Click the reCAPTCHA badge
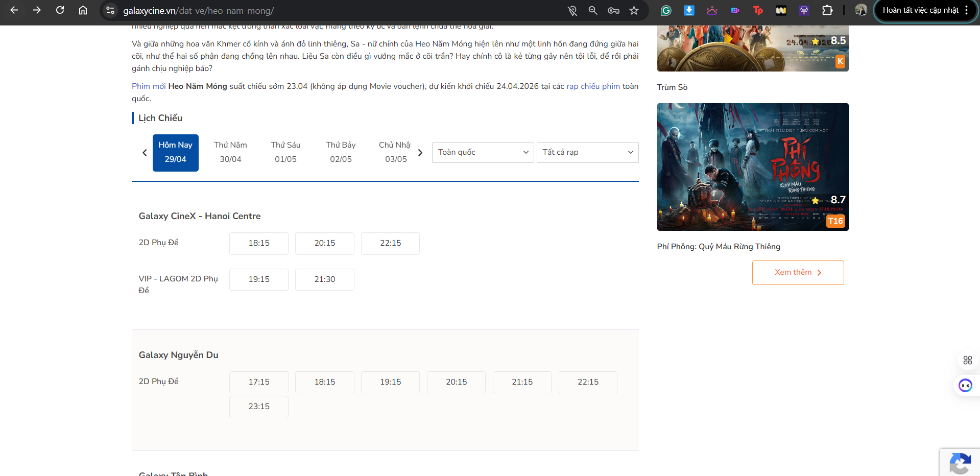Screen dimensions: 980x476 (x=960, y=463)
